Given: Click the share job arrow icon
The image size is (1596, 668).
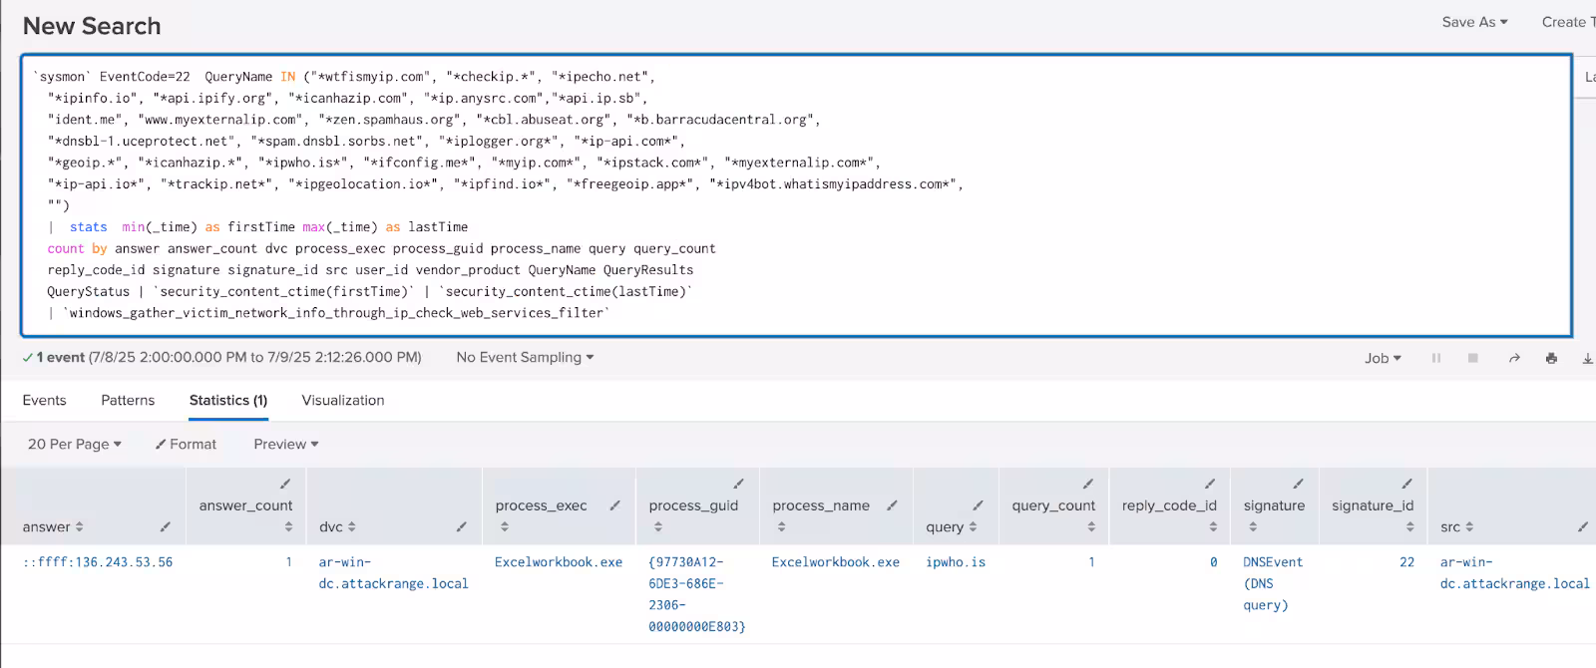Looking at the screenshot, I should click(1514, 358).
